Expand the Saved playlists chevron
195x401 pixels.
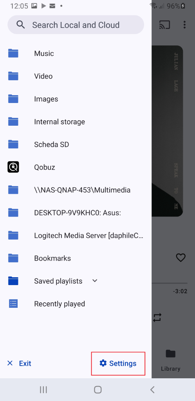95,281
